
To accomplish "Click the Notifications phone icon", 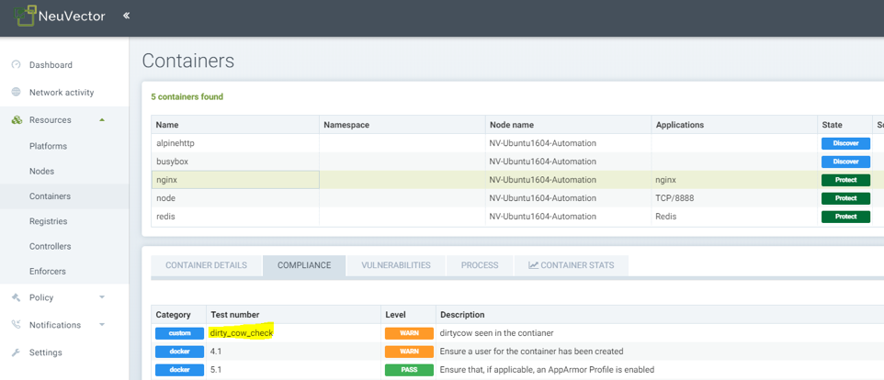I will pos(16,325).
